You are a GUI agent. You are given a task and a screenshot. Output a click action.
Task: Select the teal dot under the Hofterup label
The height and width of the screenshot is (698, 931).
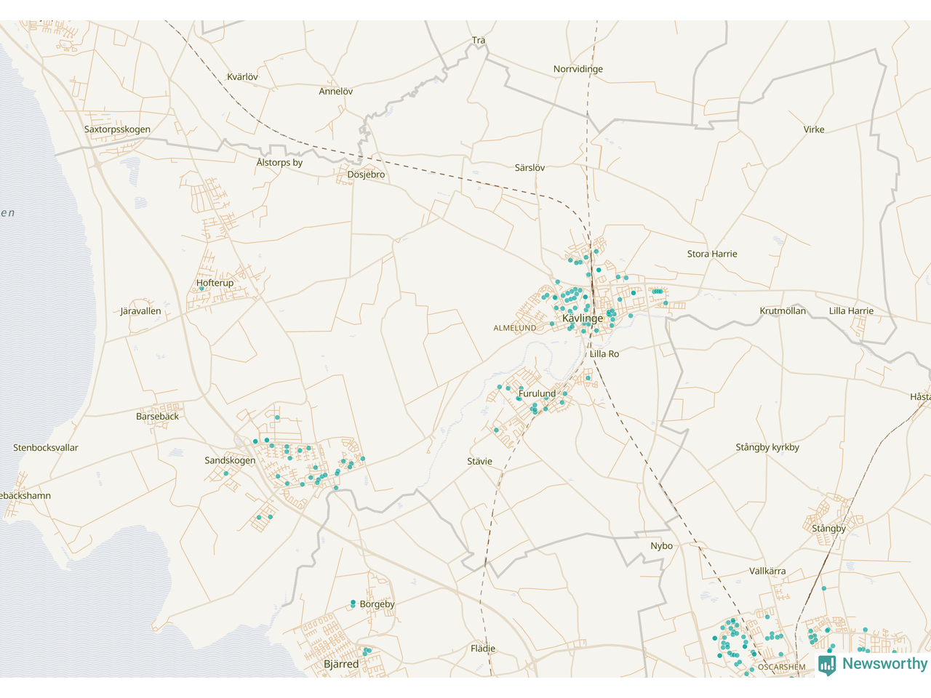201,289
